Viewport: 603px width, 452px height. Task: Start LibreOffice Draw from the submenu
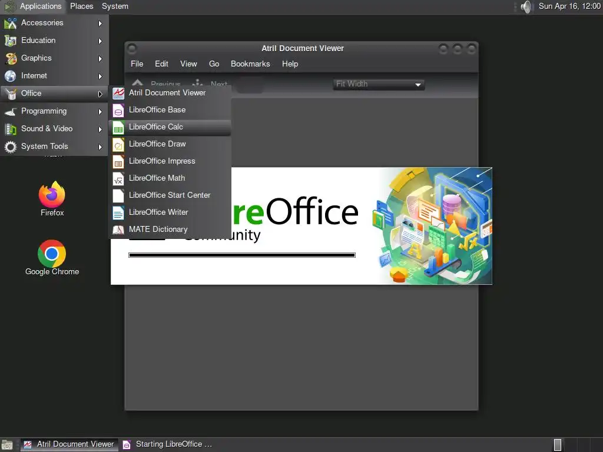click(170, 144)
